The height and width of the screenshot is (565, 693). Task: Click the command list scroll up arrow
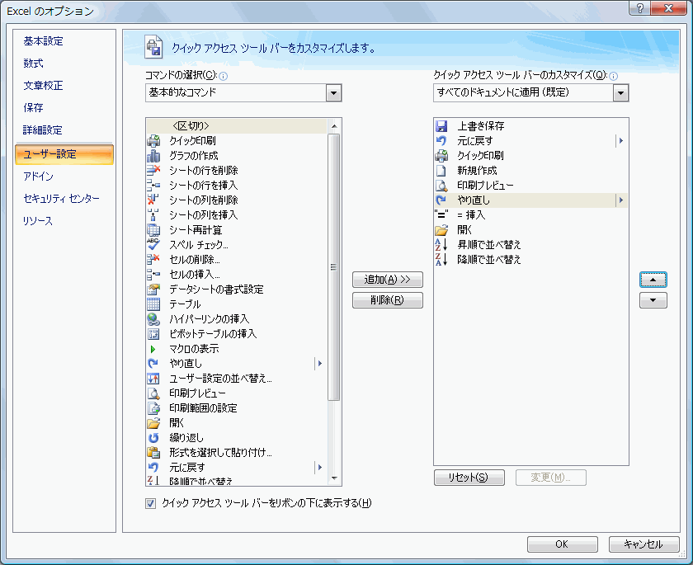click(x=333, y=126)
